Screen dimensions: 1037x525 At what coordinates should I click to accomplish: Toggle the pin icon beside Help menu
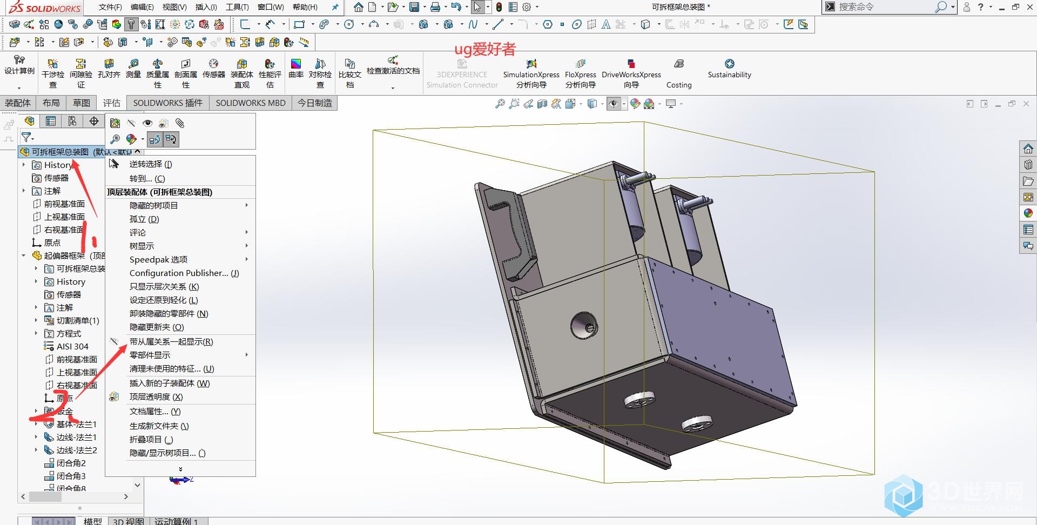335,7
